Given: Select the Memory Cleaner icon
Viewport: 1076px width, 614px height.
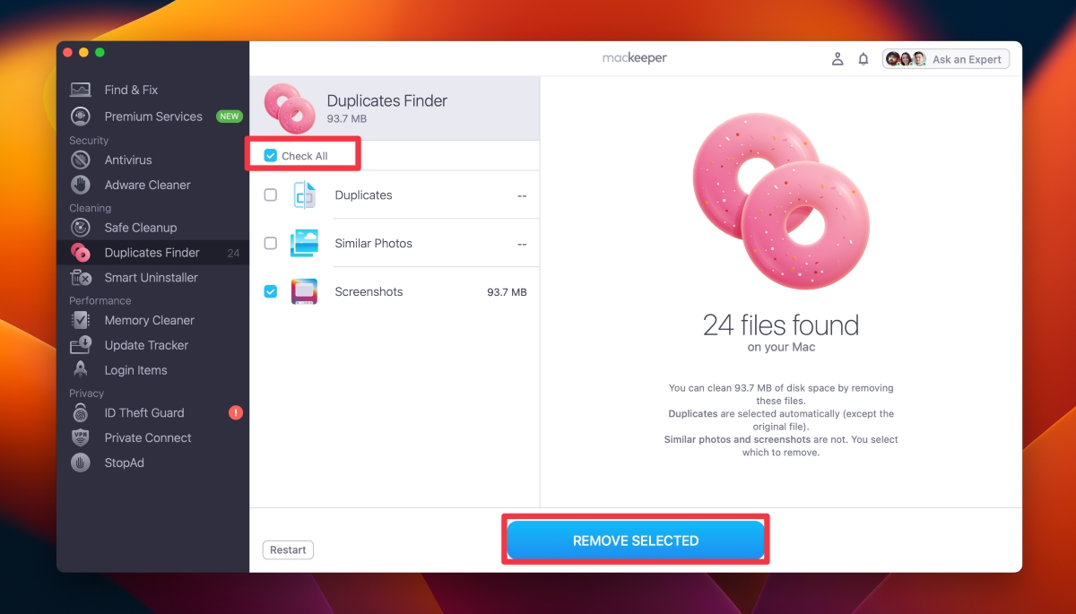Looking at the screenshot, I should 81,320.
